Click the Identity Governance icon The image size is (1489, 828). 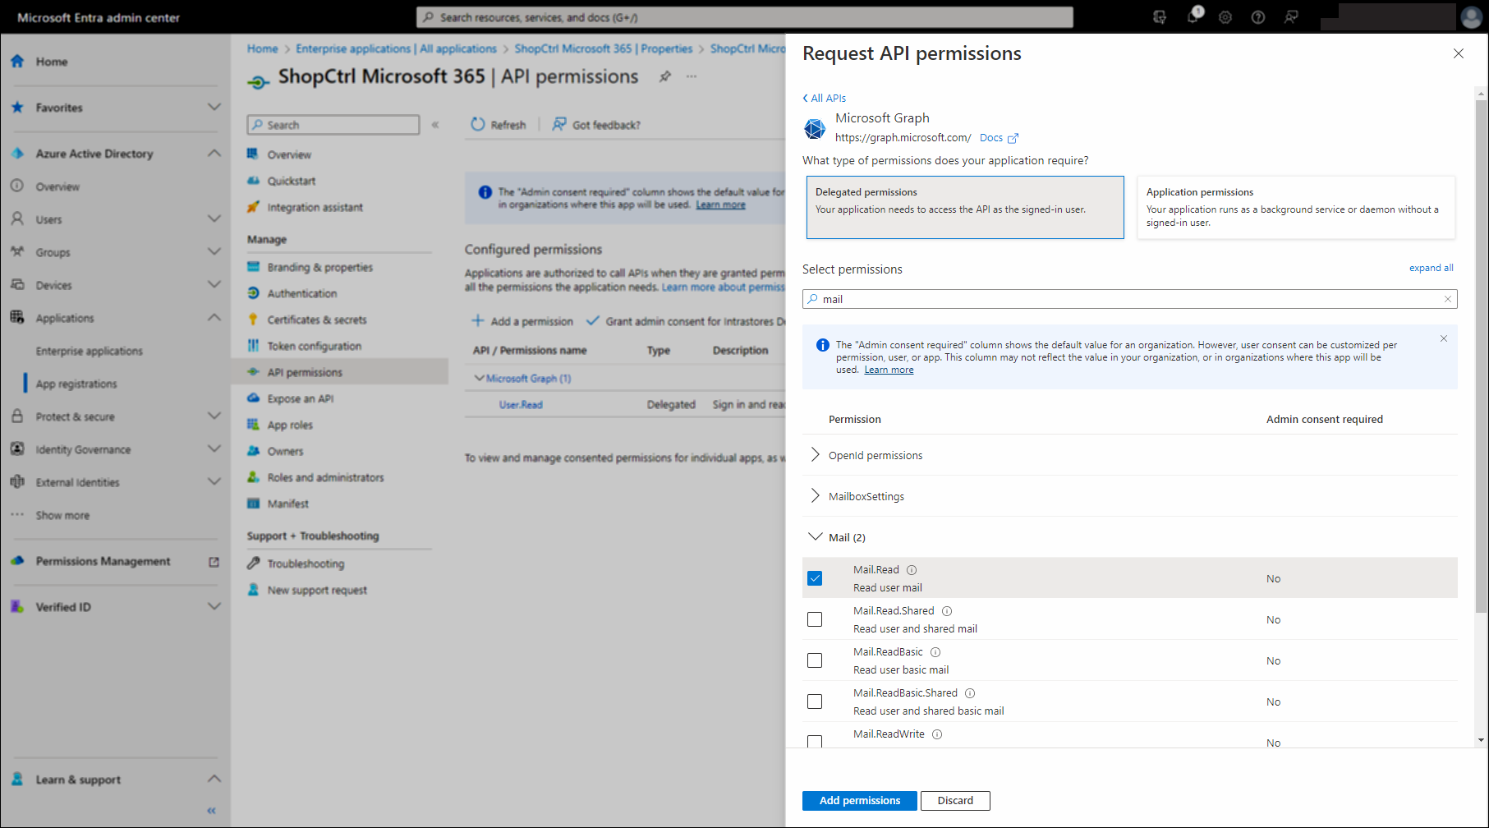(17, 449)
